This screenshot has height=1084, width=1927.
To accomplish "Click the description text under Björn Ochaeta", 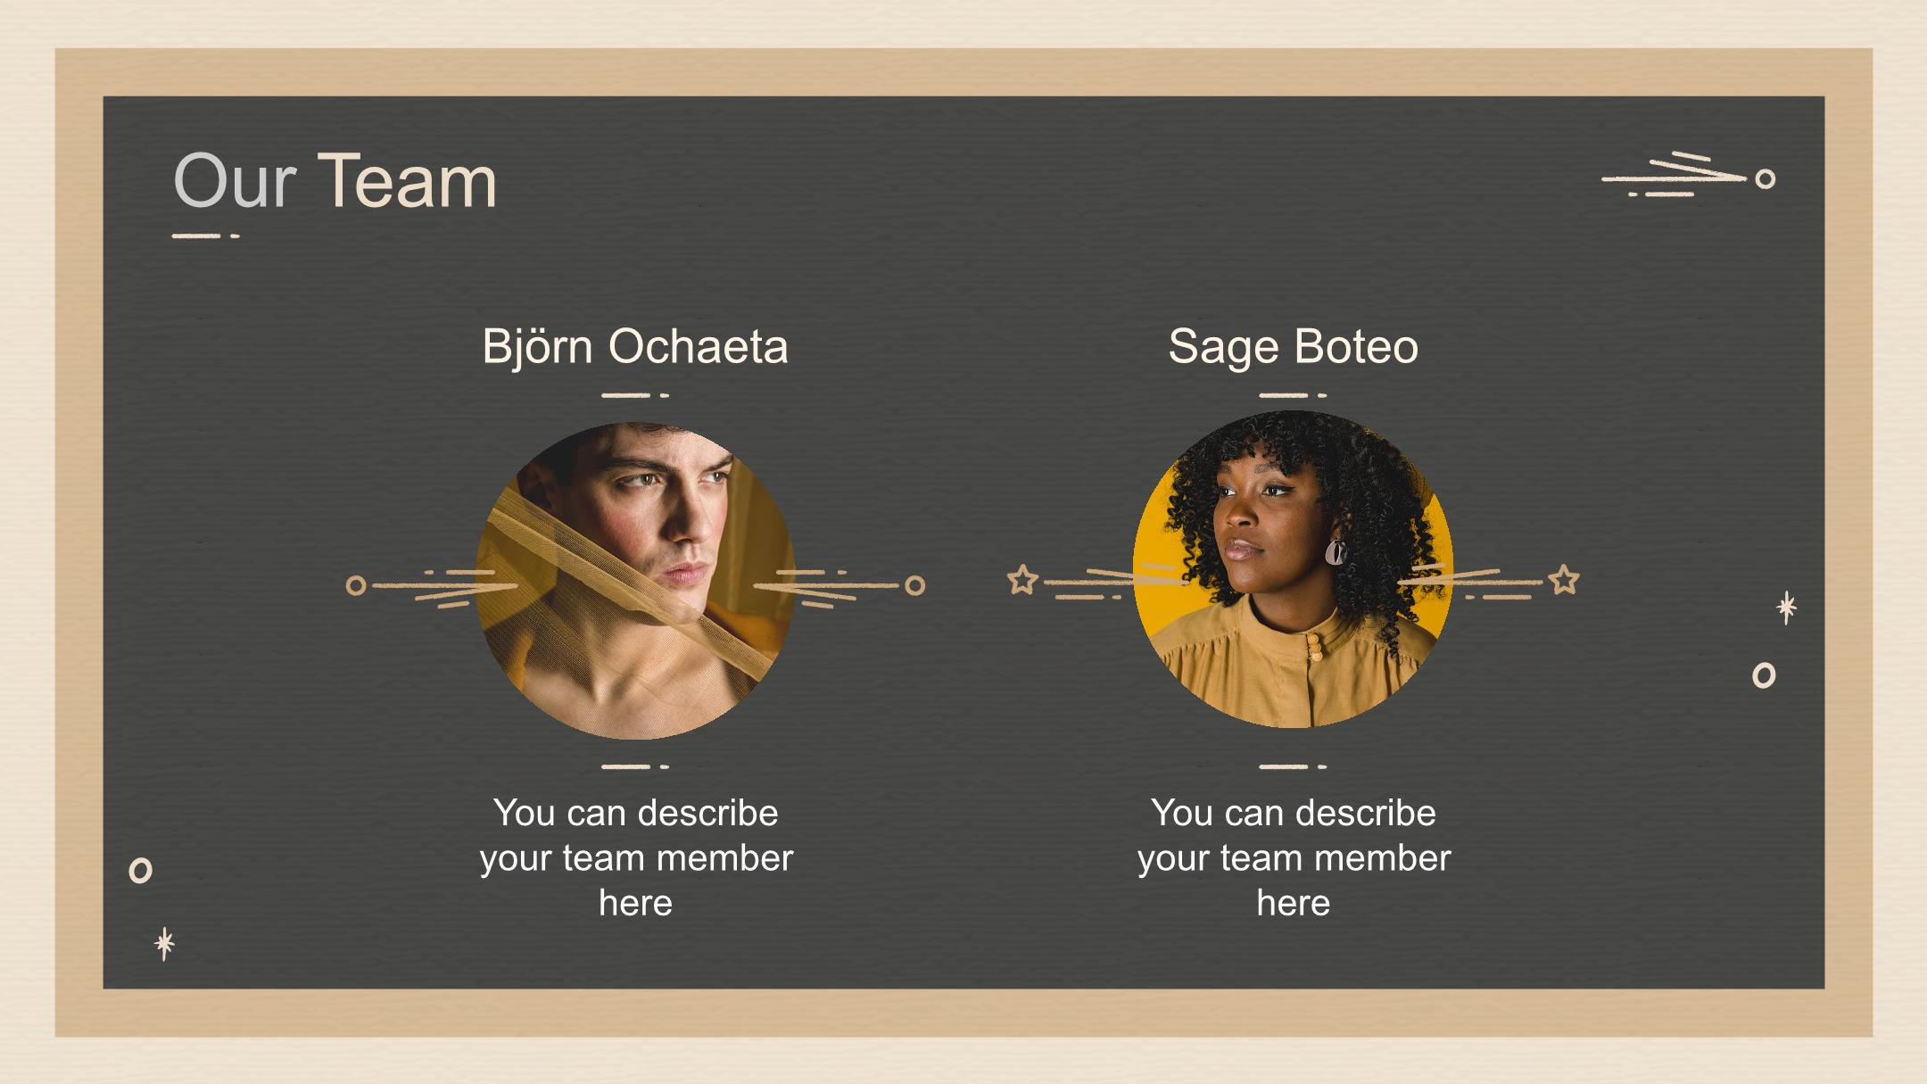I will coord(635,857).
